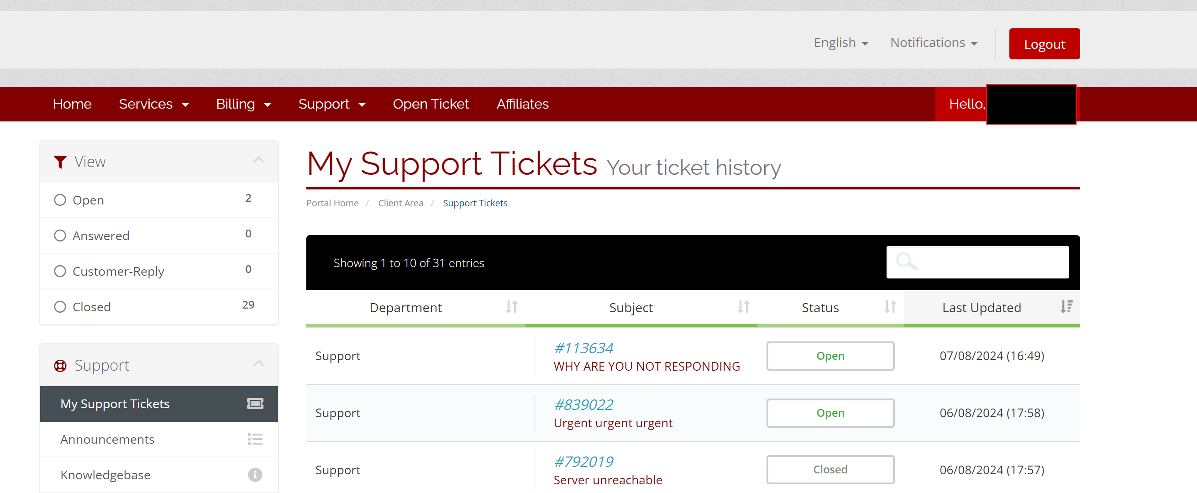Open ticket #792019
The image size is (1197, 493).
click(583, 462)
